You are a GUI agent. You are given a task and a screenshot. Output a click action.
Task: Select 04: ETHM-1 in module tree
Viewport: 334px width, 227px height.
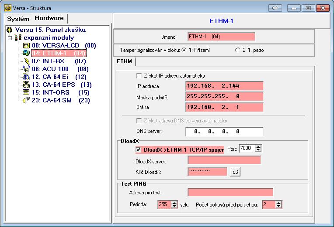(59, 53)
